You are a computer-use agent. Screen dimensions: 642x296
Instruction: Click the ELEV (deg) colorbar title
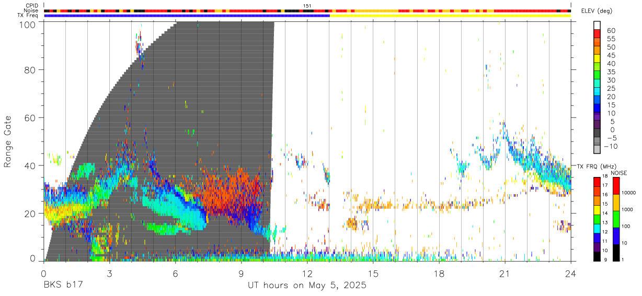pyautogui.click(x=597, y=11)
